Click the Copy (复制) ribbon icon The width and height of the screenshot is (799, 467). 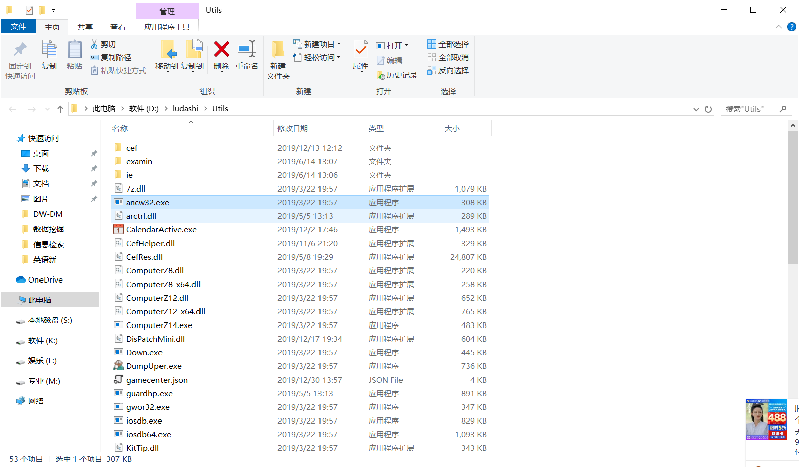49,50
